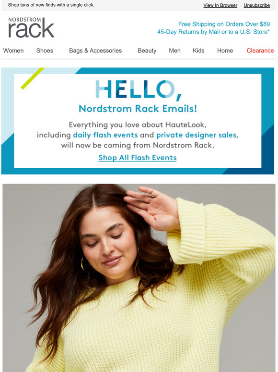Open the Women category
Screen dimensions: 278x372
click(13, 50)
